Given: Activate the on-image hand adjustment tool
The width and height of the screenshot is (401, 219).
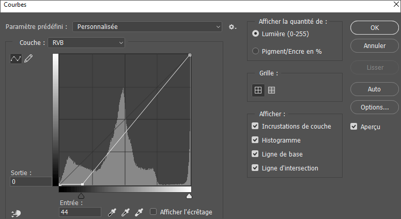Looking at the screenshot, I should click(x=15, y=212).
